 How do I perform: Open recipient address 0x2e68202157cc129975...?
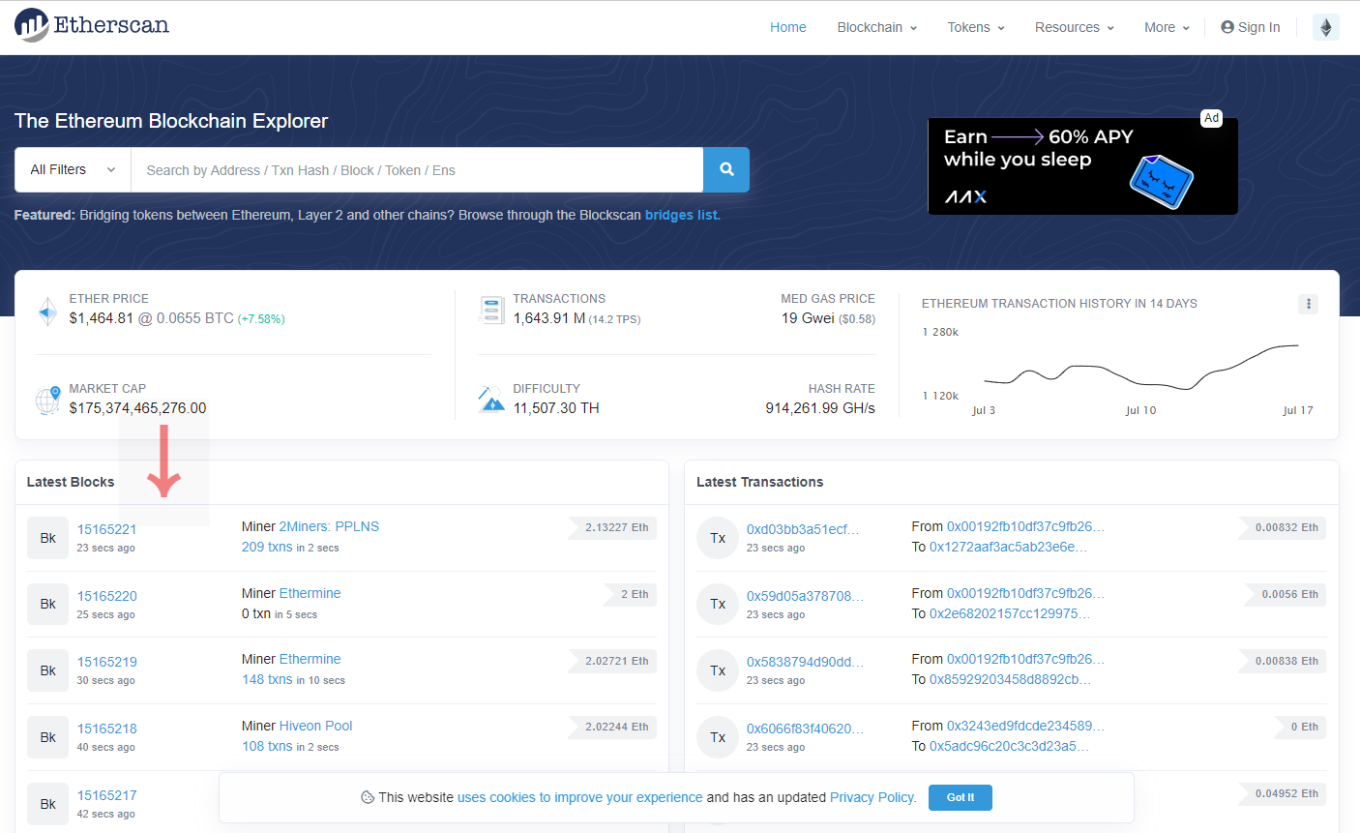point(1010,613)
